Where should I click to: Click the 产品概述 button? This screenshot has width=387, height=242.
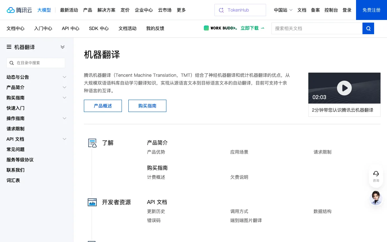[103, 106]
